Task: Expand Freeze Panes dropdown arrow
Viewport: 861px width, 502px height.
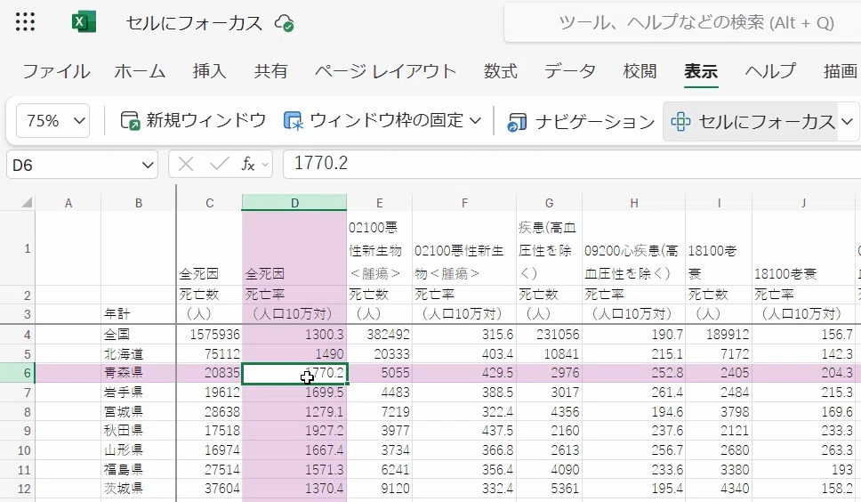Action: [476, 120]
